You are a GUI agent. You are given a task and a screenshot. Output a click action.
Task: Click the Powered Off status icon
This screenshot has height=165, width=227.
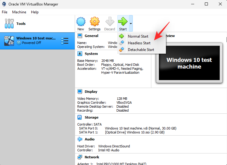point(19,43)
